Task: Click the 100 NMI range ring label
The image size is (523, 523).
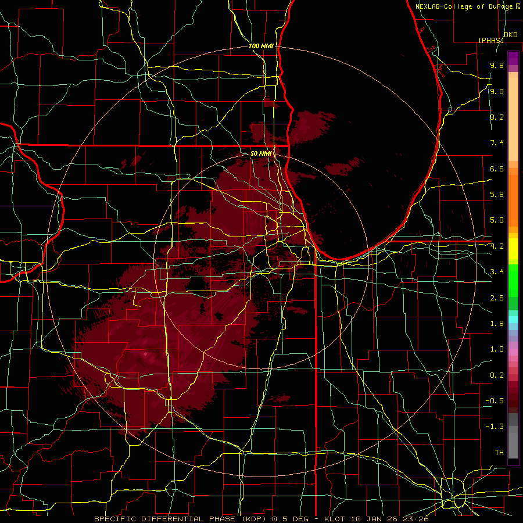Action: [261, 46]
